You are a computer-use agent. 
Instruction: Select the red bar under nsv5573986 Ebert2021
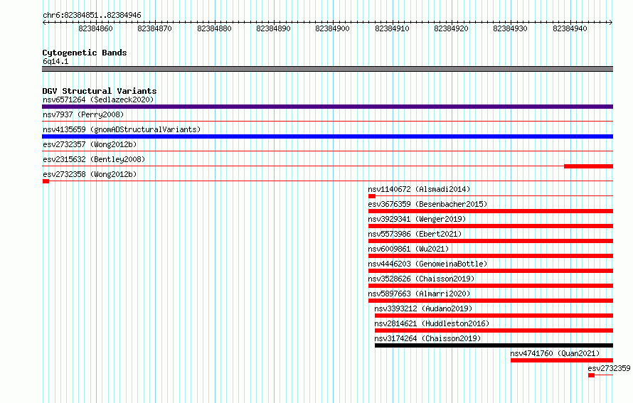tap(491, 241)
